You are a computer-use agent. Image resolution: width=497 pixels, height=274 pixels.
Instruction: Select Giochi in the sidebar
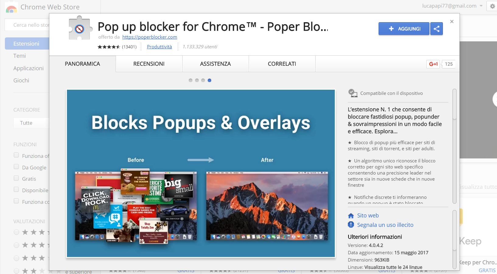click(21, 80)
